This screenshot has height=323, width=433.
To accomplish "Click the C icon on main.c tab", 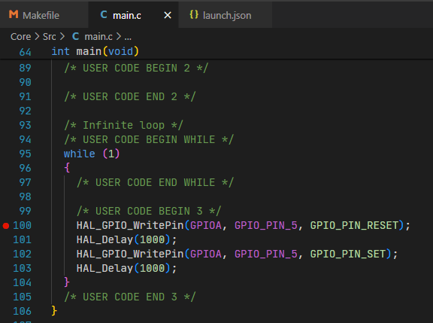I will click(104, 14).
